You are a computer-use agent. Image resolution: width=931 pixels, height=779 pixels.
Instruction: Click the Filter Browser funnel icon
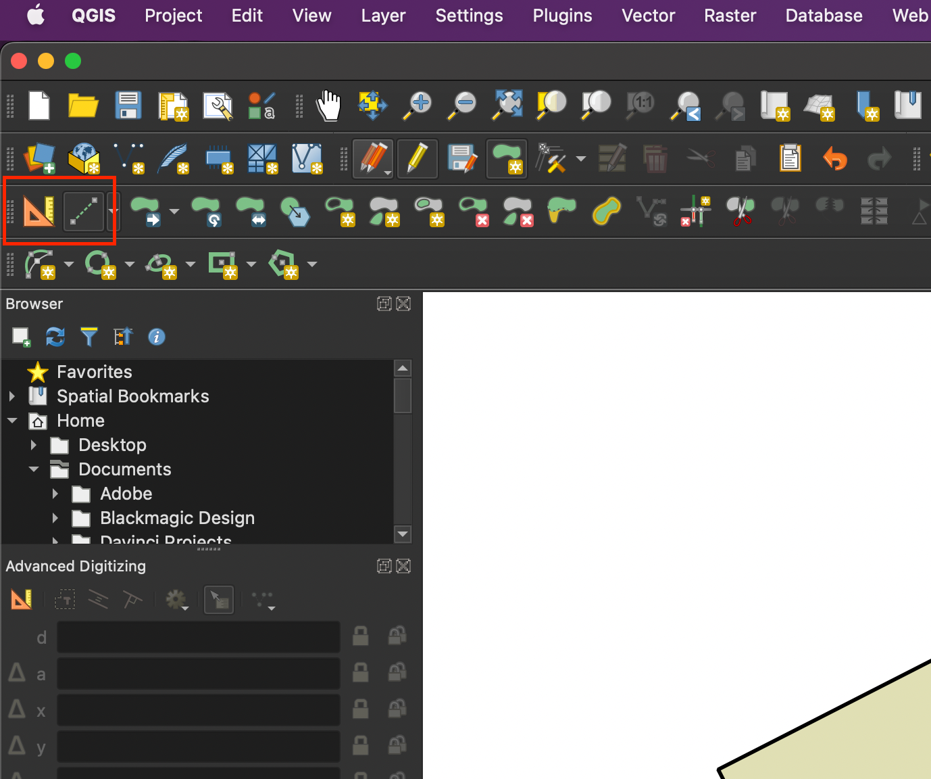point(89,337)
